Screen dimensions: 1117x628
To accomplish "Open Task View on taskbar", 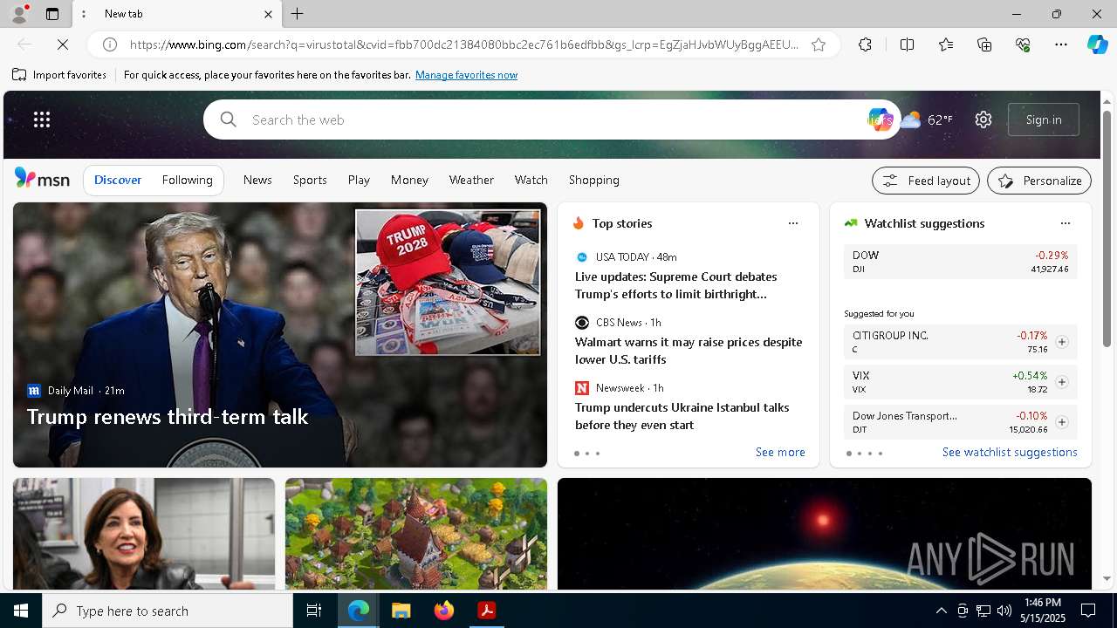I will (314, 611).
